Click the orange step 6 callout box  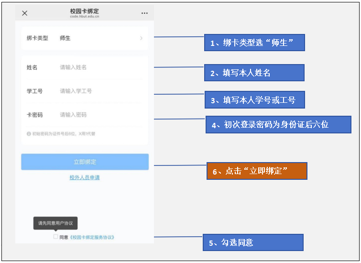coord(257,171)
